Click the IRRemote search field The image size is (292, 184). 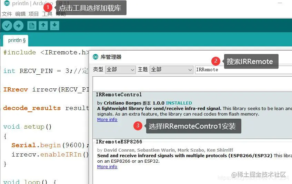point(244,70)
